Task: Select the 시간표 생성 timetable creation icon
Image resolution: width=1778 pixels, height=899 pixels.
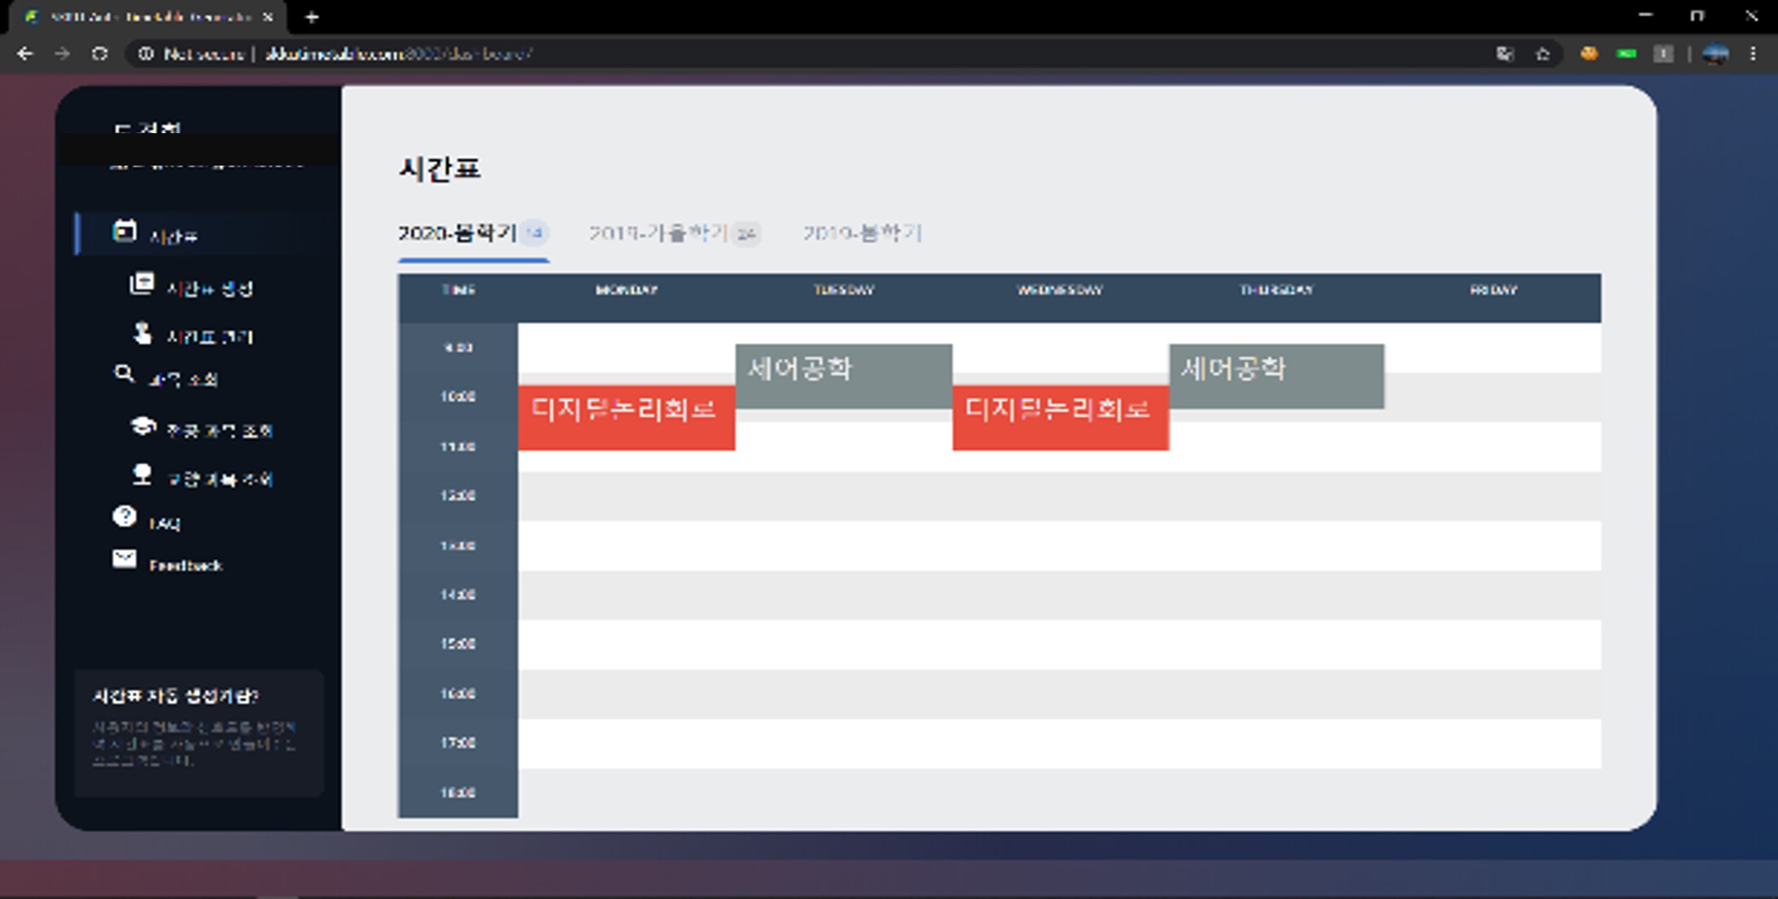Action: [142, 285]
